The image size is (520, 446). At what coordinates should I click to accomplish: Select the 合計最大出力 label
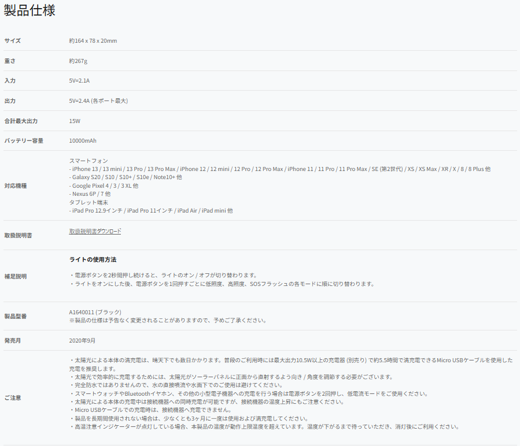[x=21, y=121]
